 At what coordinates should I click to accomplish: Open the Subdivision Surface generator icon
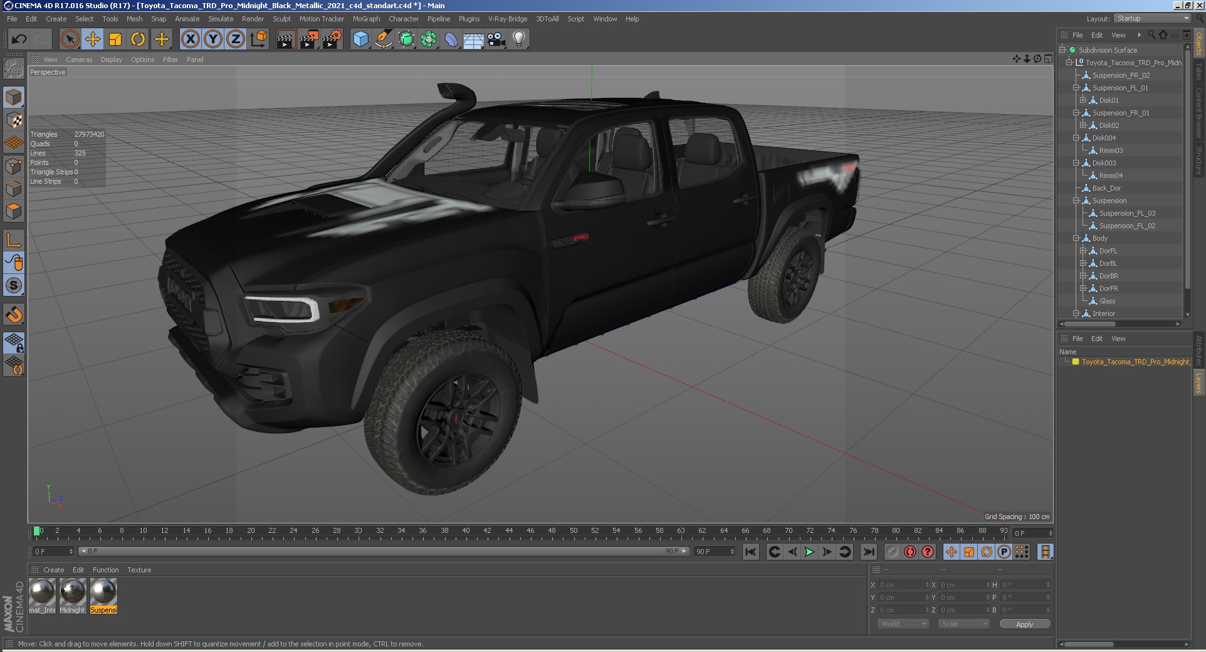(x=406, y=39)
